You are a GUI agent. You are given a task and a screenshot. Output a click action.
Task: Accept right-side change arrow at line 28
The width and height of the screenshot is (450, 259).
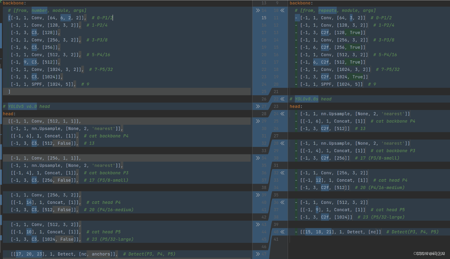282,143
